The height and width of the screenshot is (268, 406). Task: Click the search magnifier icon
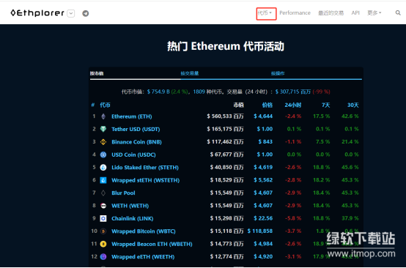click(x=398, y=12)
